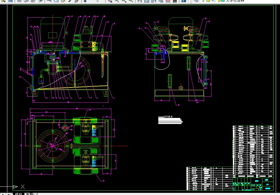Click the Save floppy-disk icon
Viewport: 280px width, 195px height.
click(x=11, y=1)
